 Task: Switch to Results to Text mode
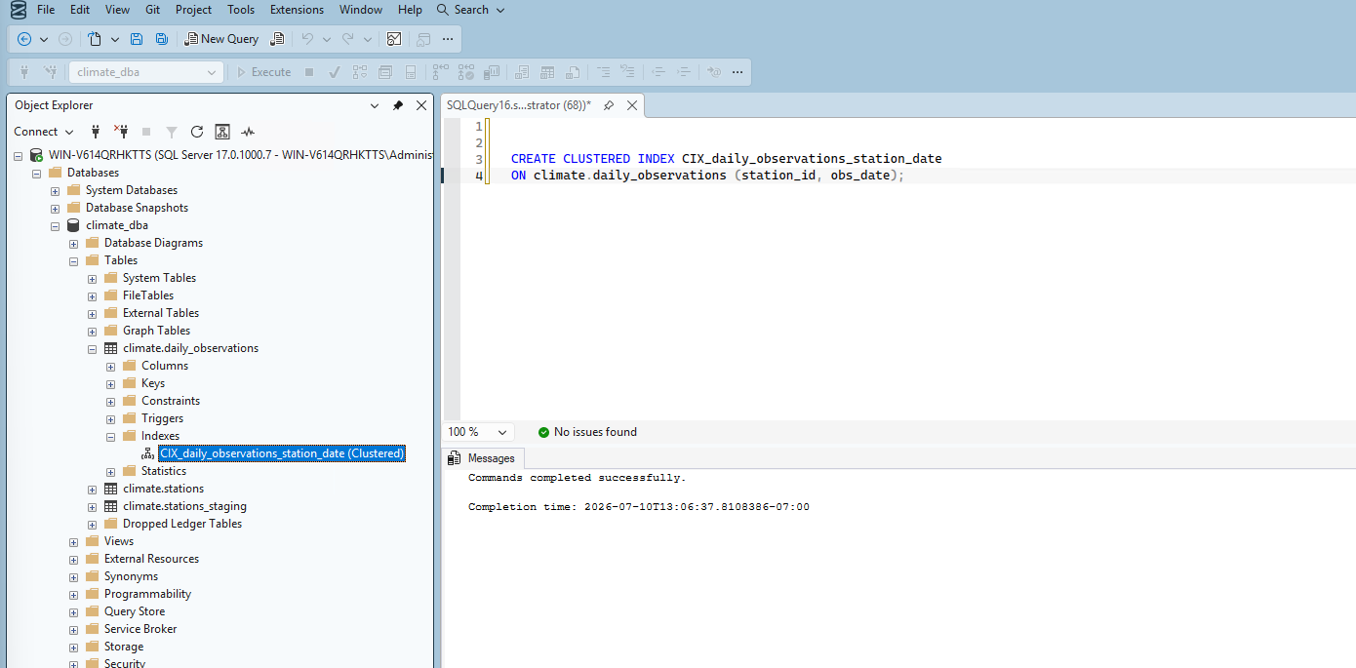point(522,72)
